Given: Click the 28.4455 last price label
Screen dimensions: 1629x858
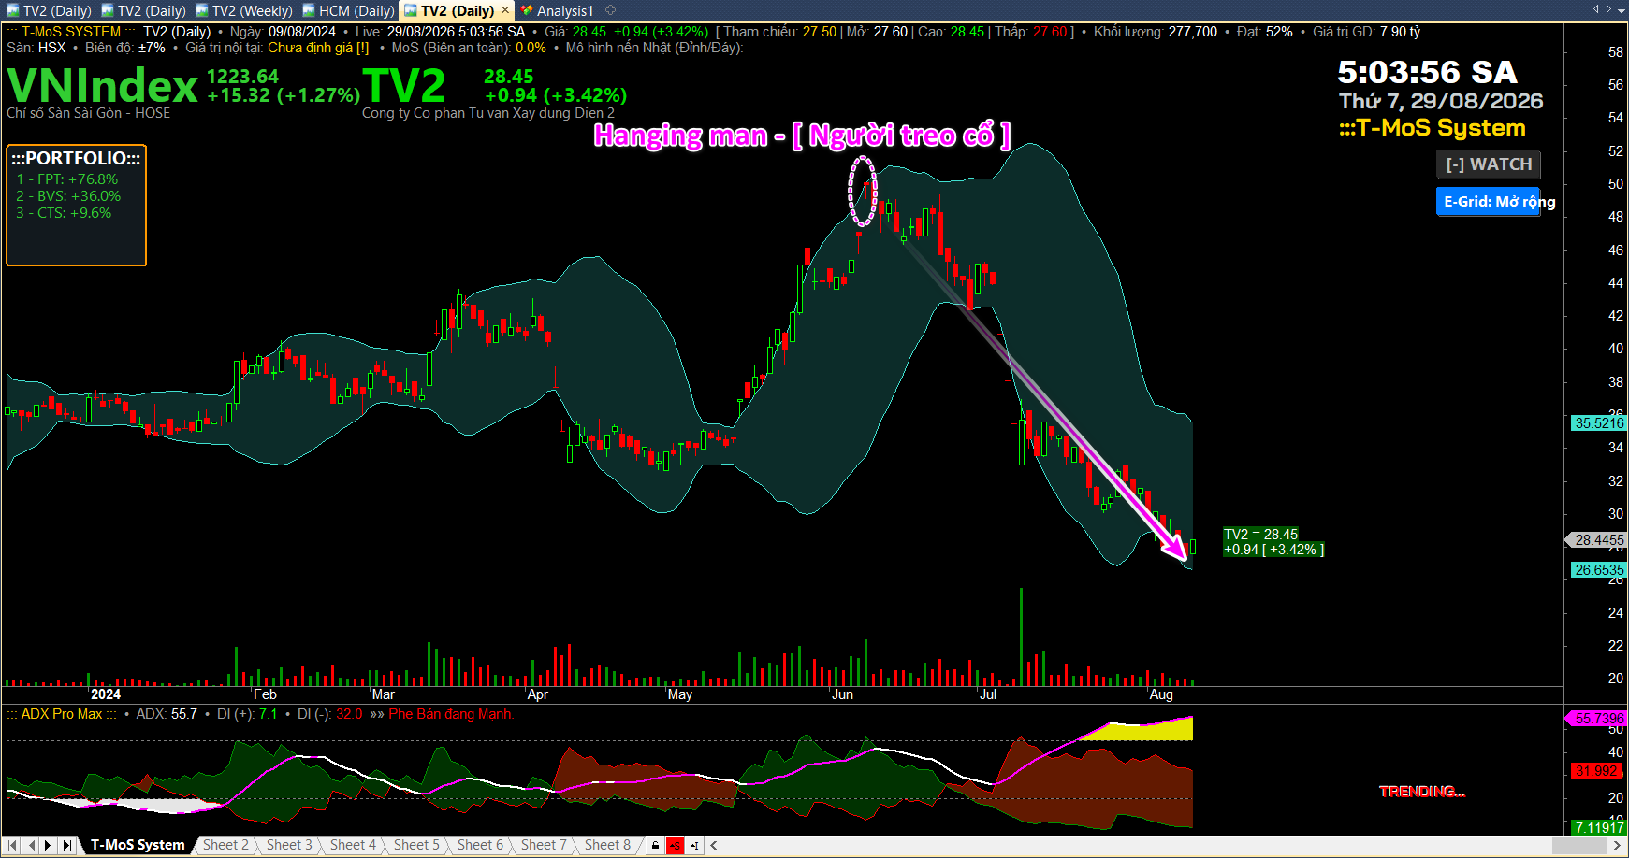Looking at the screenshot, I should pos(1596,540).
